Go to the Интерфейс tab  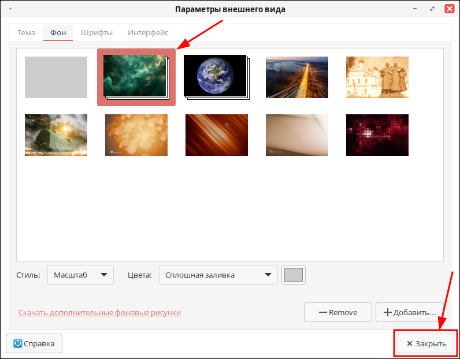click(148, 32)
